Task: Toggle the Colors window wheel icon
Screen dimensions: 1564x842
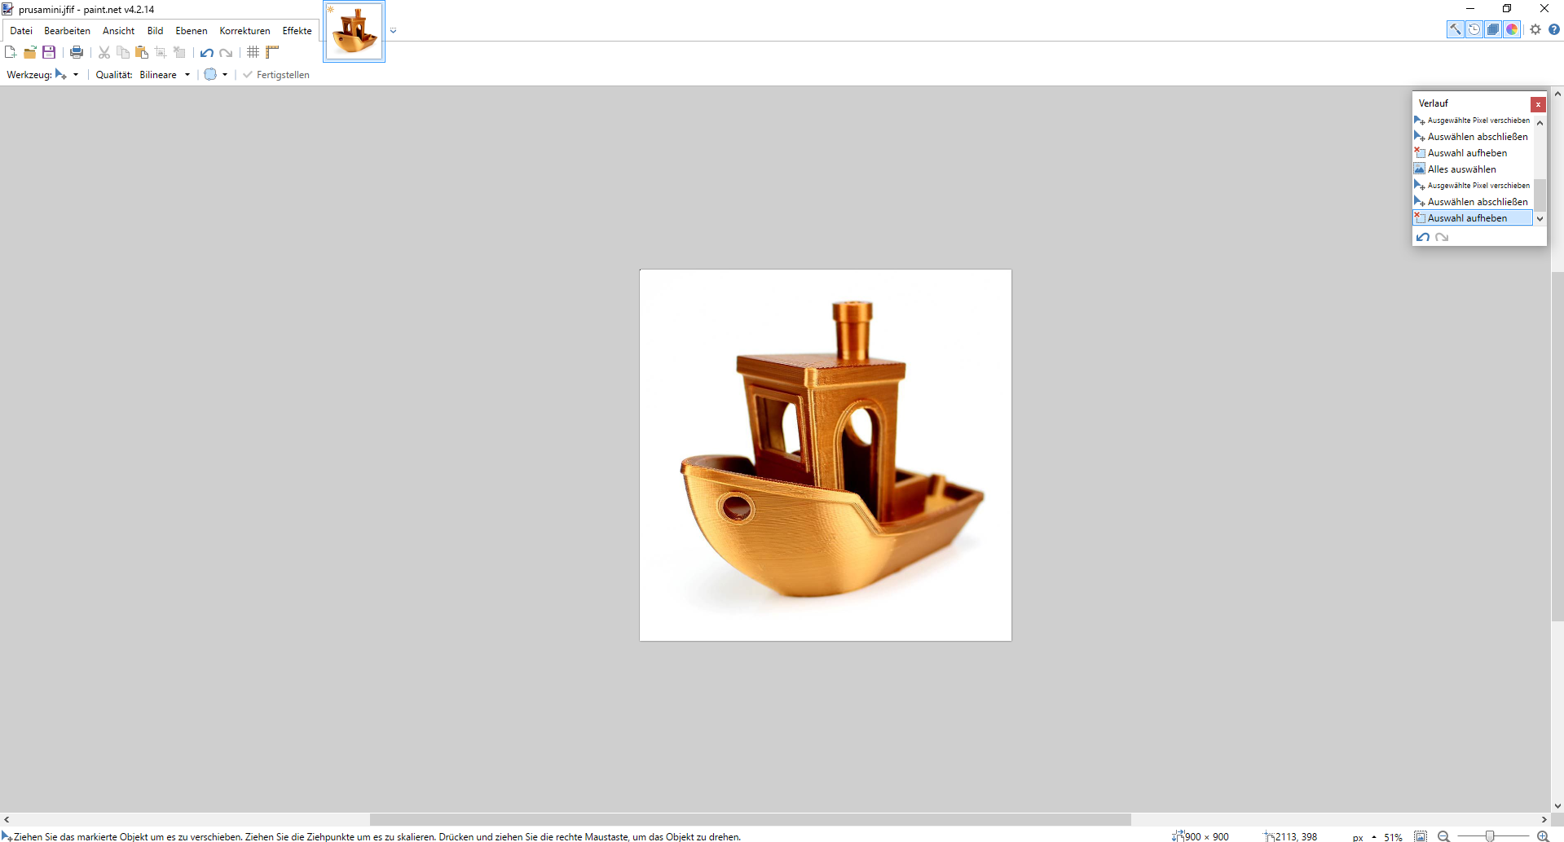Action: coord(1512,29)
